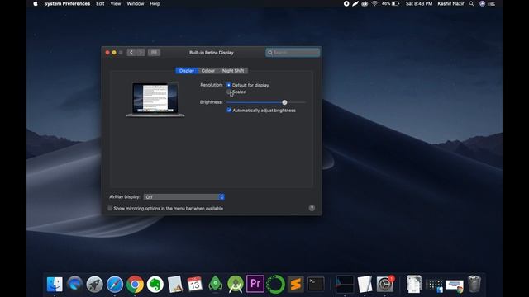Open Siri from the menu bar

tap(483, 3)
